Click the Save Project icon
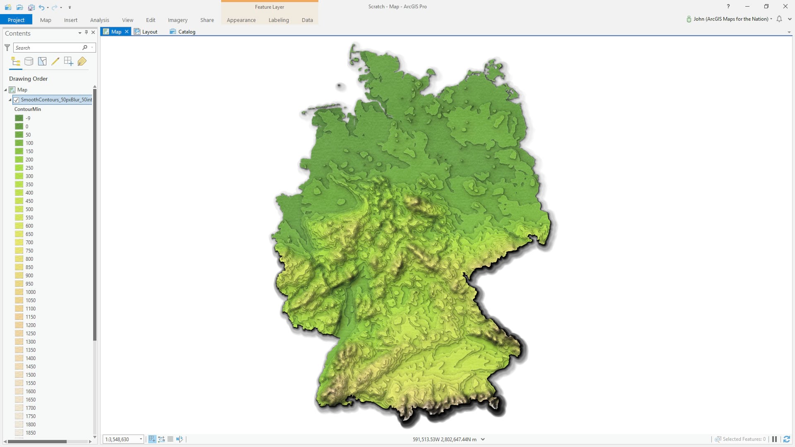 tap(31, 7)
